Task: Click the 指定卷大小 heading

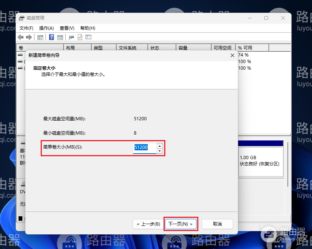Action: click(x=44, y=68)
